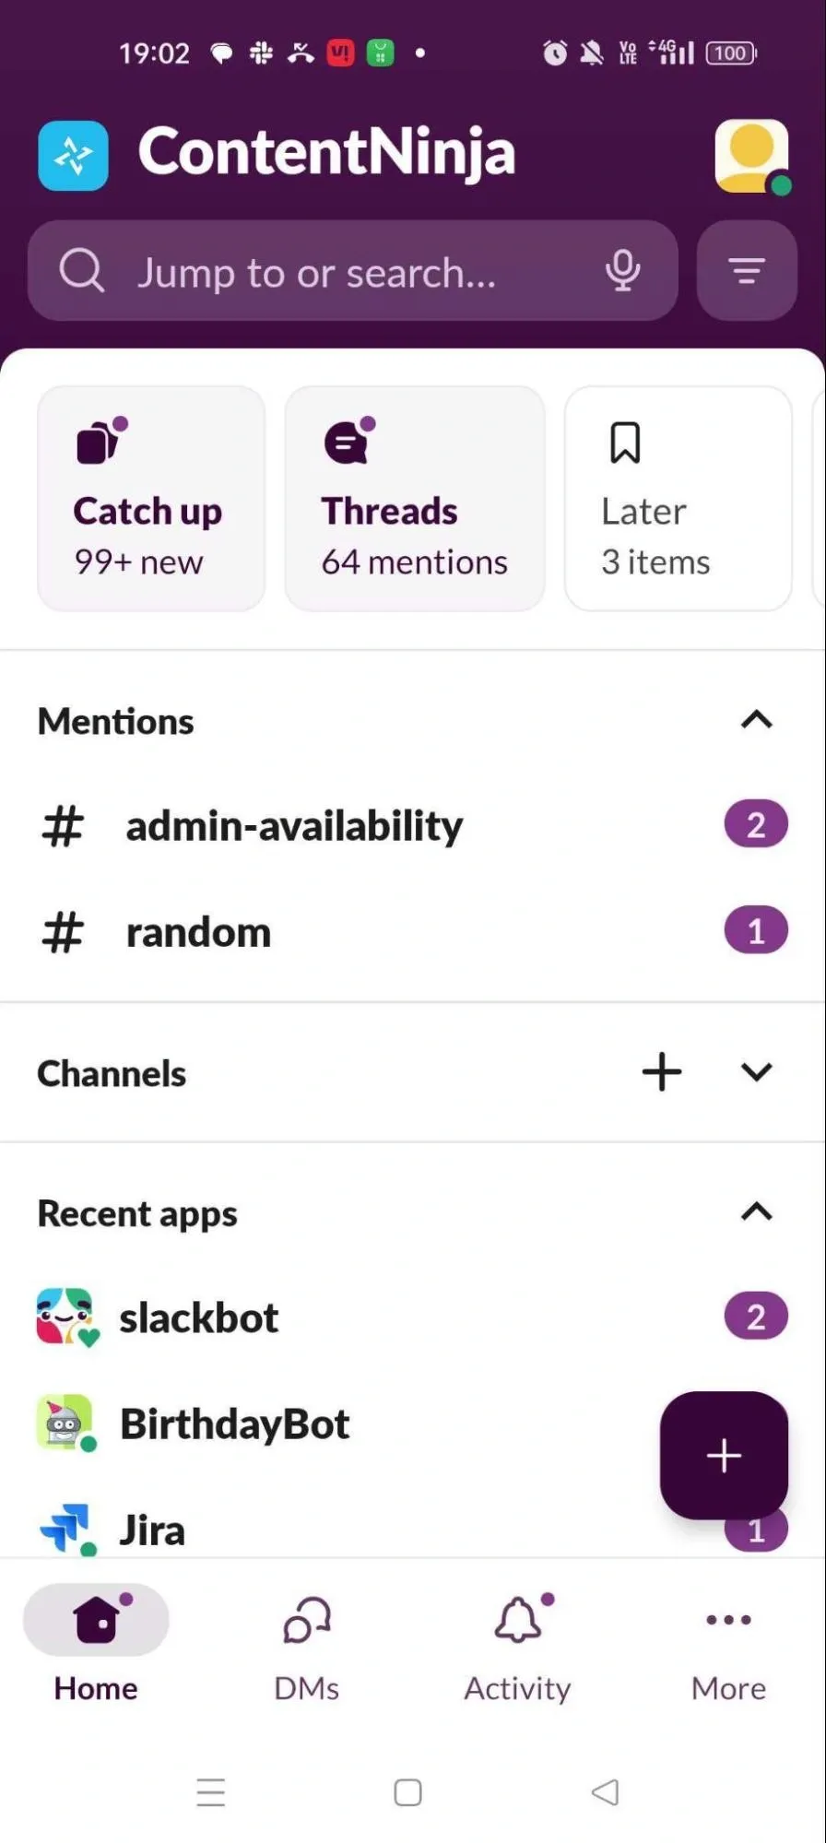Open the Jira app

coord(153,1530)
